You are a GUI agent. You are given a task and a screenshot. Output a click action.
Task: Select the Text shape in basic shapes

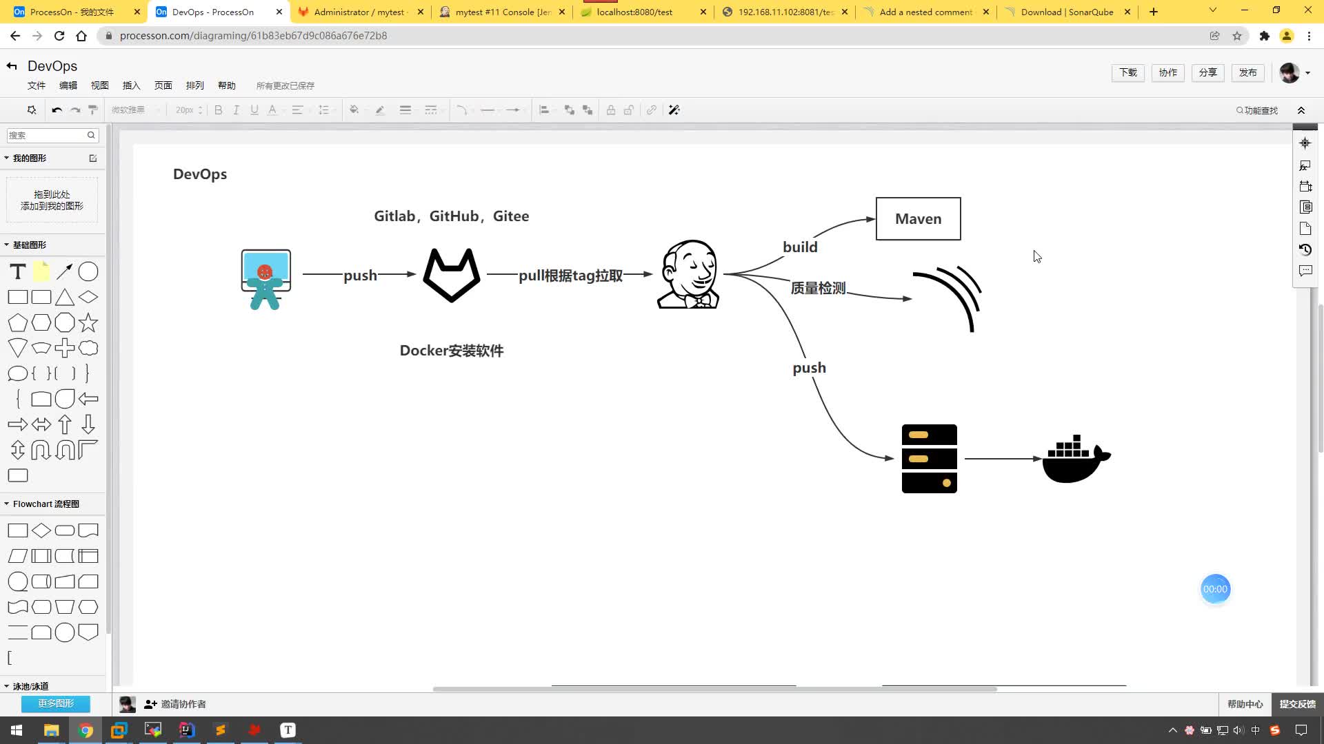pos(18,272)
